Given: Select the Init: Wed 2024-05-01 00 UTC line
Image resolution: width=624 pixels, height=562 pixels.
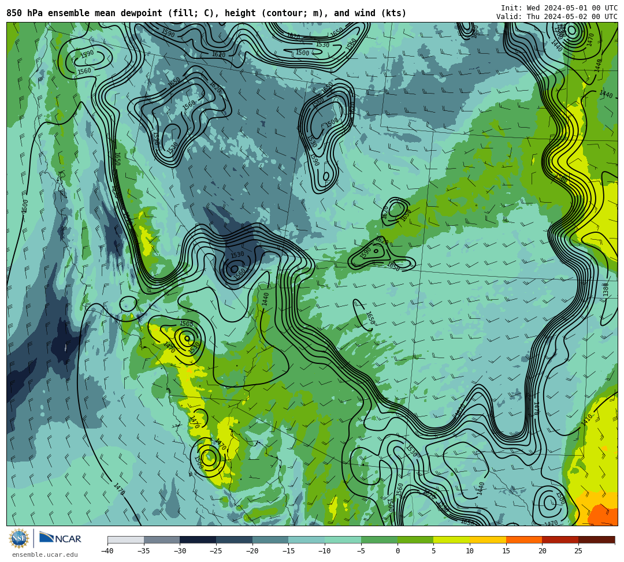Looking at the screenshot, I should tap(559, 8).
